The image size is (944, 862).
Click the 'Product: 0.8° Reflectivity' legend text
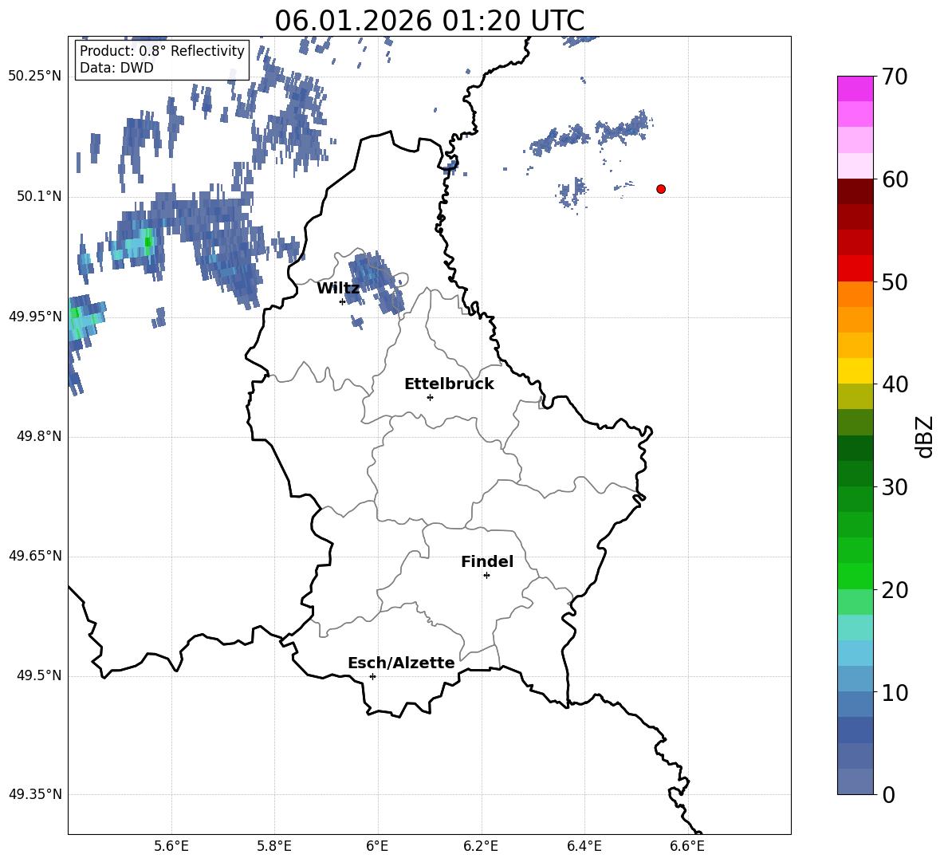tap(162, 50)
